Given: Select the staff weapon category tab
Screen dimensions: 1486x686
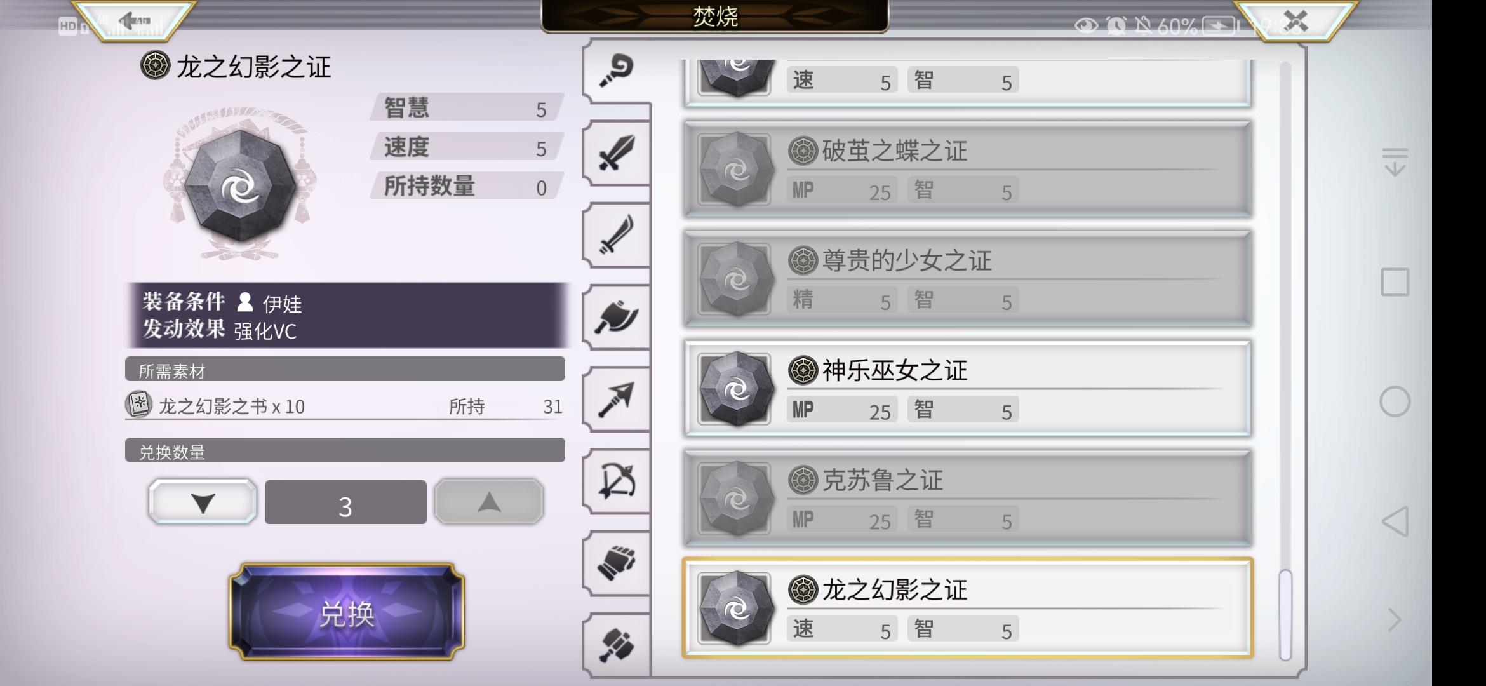Looking at the screenshot, I should pyautogui.click(x=617, y=70).
